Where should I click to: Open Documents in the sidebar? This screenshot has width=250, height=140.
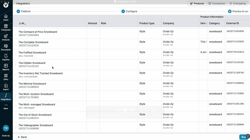click(x=6, y=48)
